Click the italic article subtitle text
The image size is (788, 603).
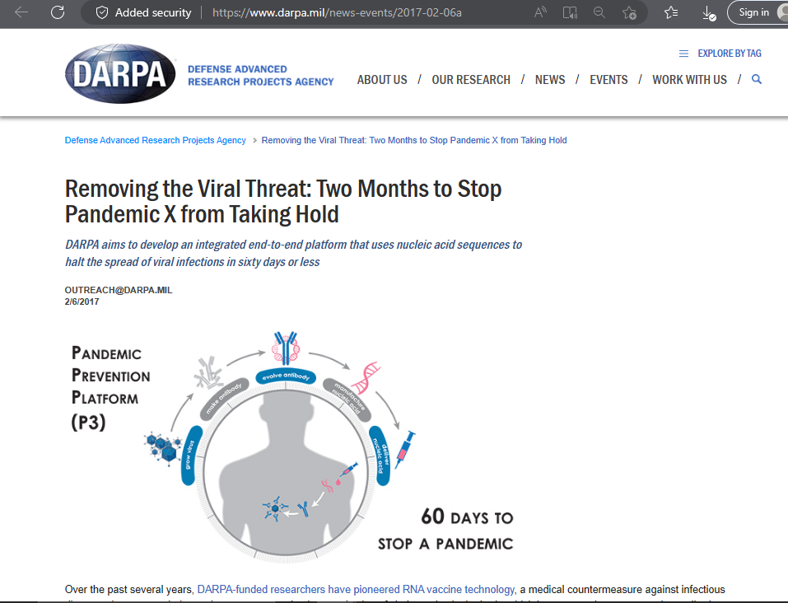pyautogui.click(x=293, y=253)
